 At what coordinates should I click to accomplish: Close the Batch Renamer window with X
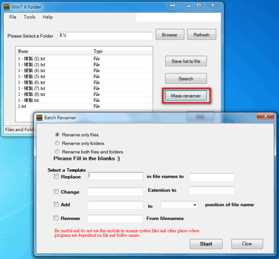[x=266, y=116]
